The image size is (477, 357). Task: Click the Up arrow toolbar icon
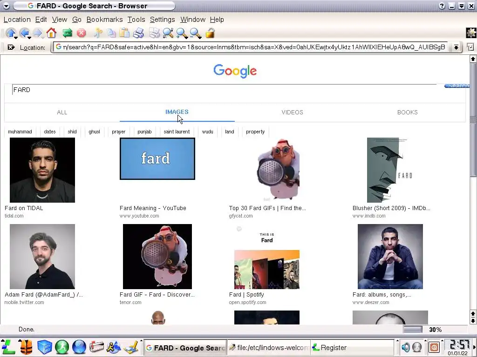[11, 33]
